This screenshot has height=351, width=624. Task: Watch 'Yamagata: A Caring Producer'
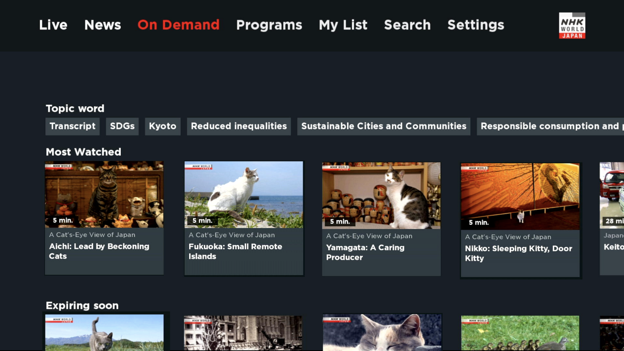coord(381,219)
